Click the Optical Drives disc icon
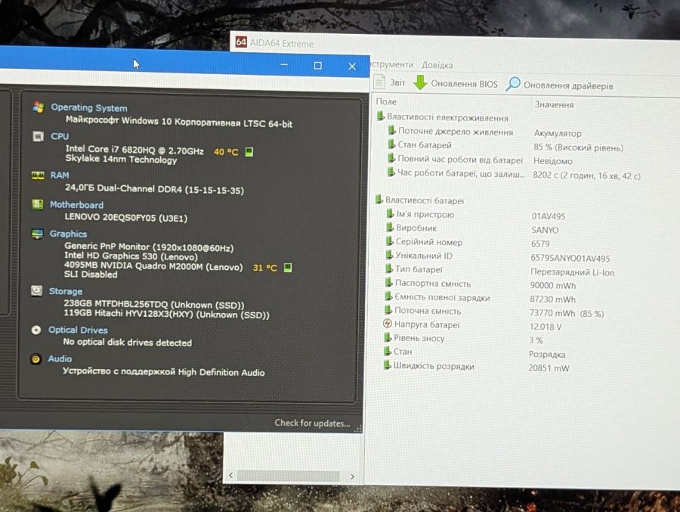The height and width of the screenshot is (512, 680). [x=36, y=330]
